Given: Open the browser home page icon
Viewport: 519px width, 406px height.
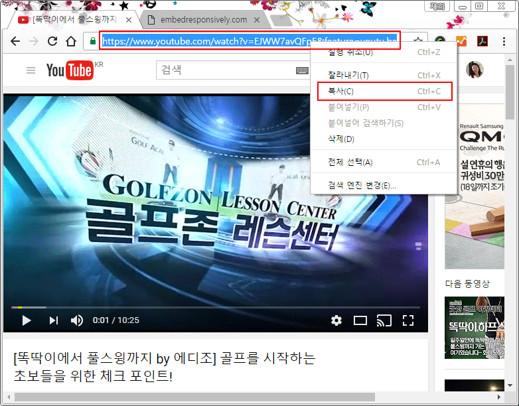Looking at the screenshot, I should click(x=71, y=41).
